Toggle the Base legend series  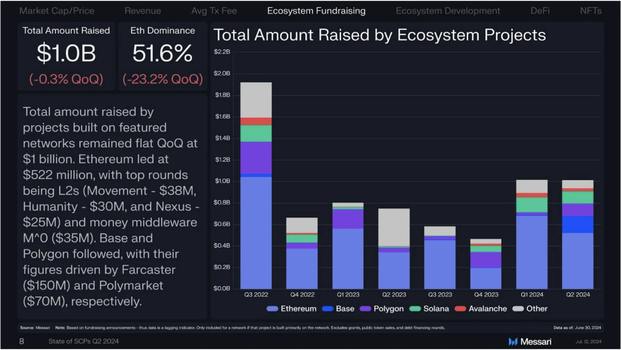(x=338, y=309)
